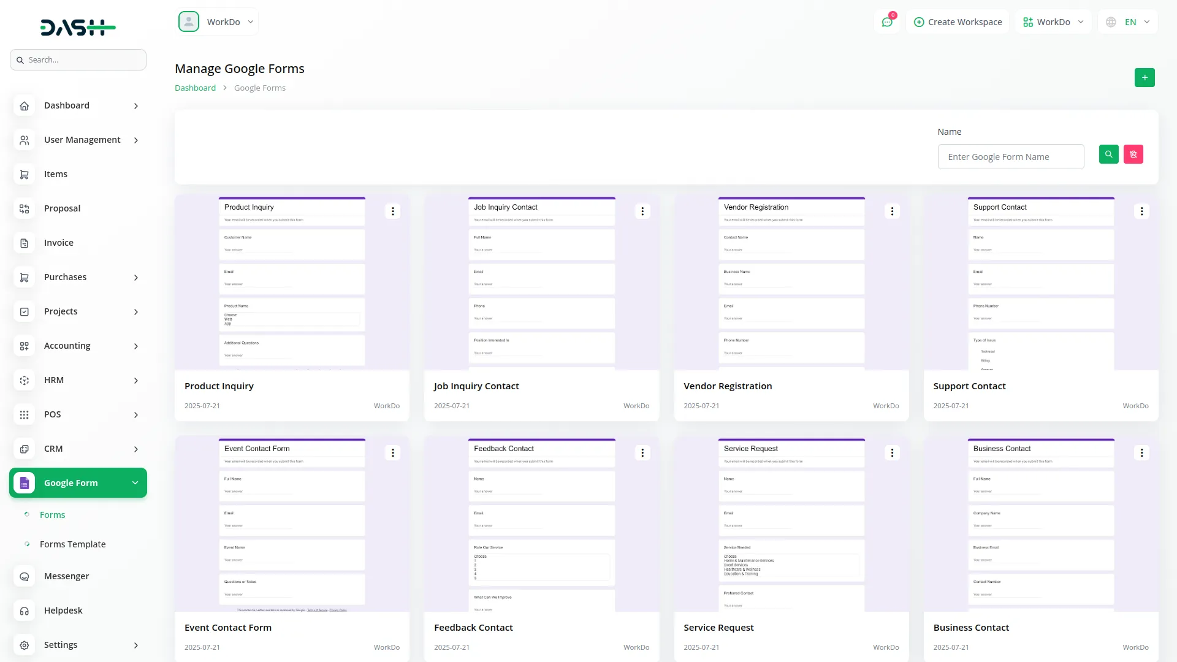Collapse the Google Form menu chevron
The image size is (1177, 662).
click(x=135, y=482)
